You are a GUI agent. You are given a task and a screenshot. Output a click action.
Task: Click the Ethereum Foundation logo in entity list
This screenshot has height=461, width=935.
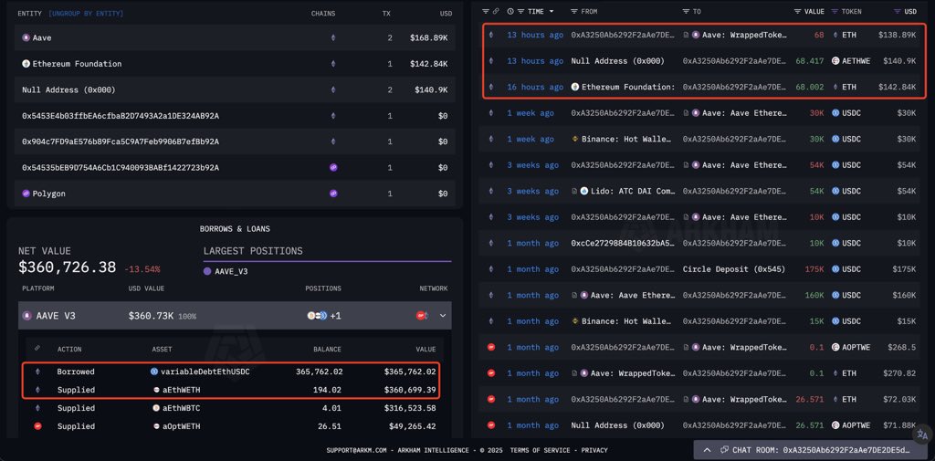[26, 64]
